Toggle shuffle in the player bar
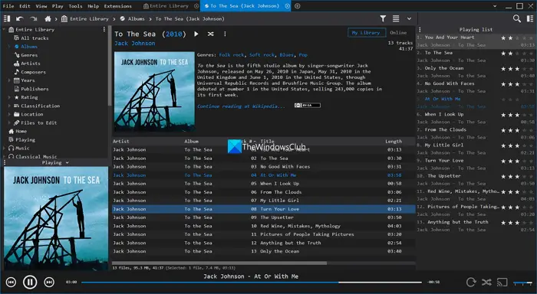The height and width of the screenshot is (294, 537). 486,282
